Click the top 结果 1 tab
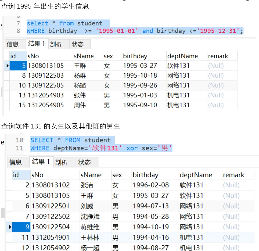The width and height of the screenshot is (259, 251). 37,44
